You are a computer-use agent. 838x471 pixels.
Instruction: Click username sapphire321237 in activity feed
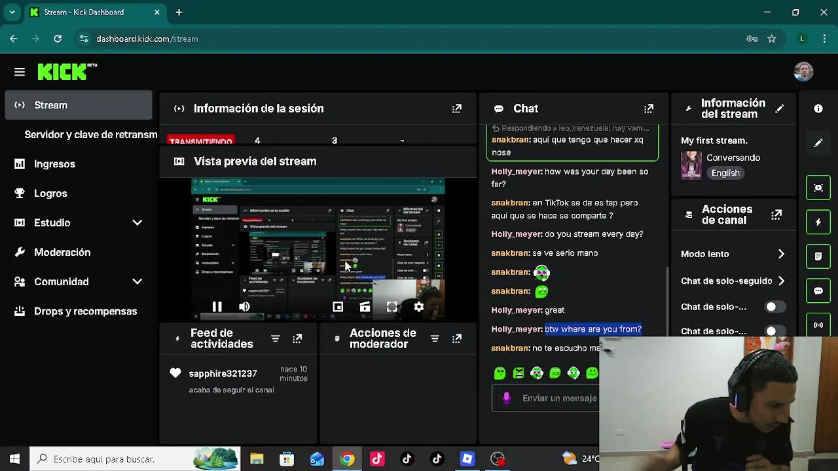223,374
